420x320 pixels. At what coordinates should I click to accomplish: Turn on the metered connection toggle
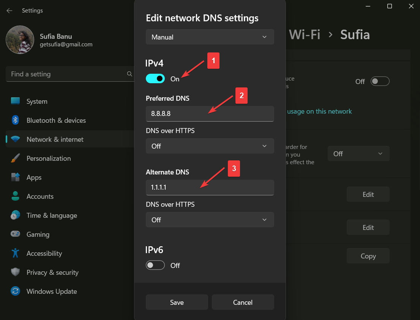[380, 81]
